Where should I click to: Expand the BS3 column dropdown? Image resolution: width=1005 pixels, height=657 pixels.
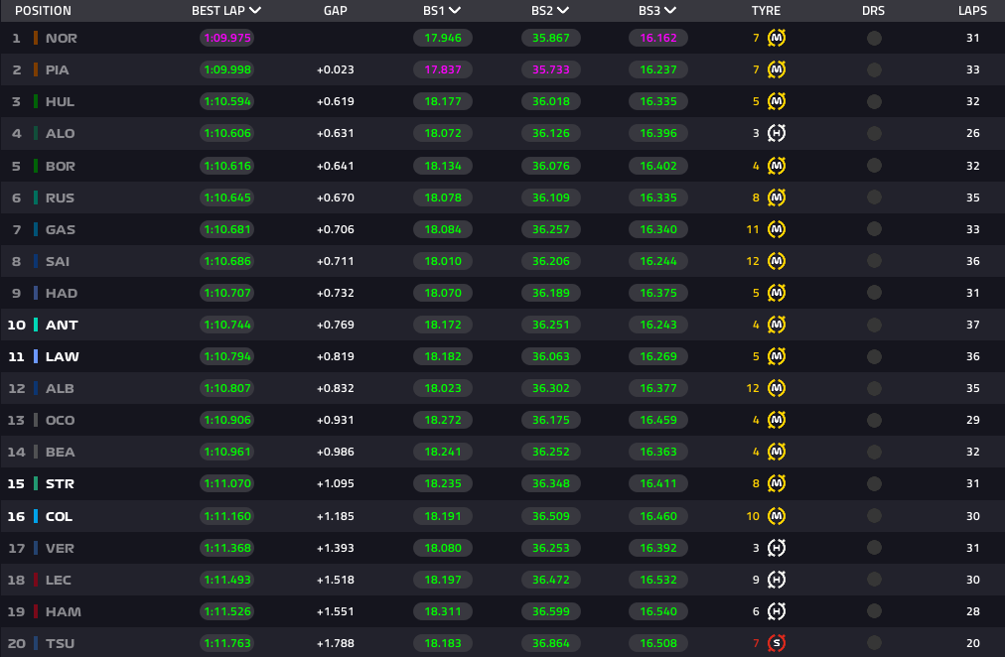(670, 11)
